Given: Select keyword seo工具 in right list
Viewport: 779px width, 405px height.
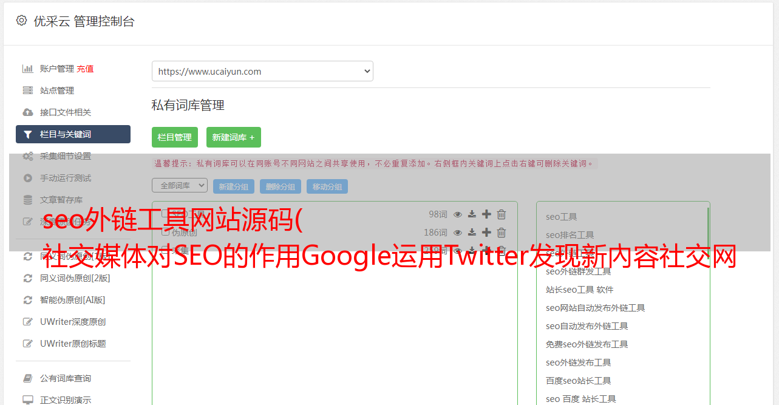Looking at the screenshot, I should [x=562, y=217].
